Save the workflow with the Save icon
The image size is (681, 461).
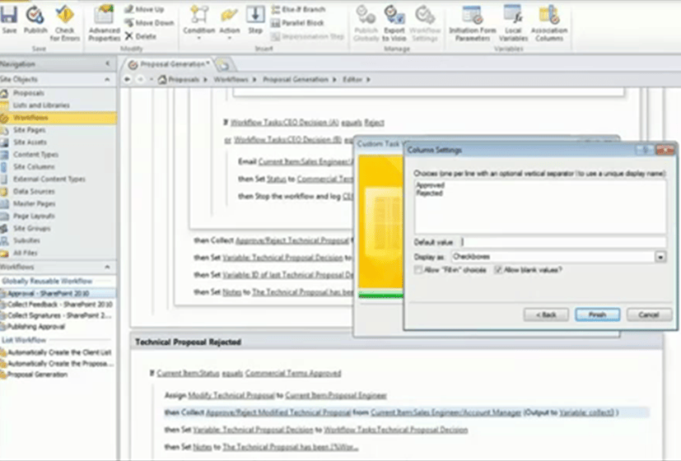coord(9,19)
